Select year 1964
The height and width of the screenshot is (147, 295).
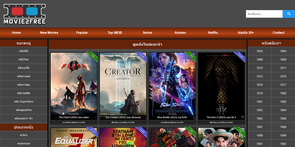point(283,51)
